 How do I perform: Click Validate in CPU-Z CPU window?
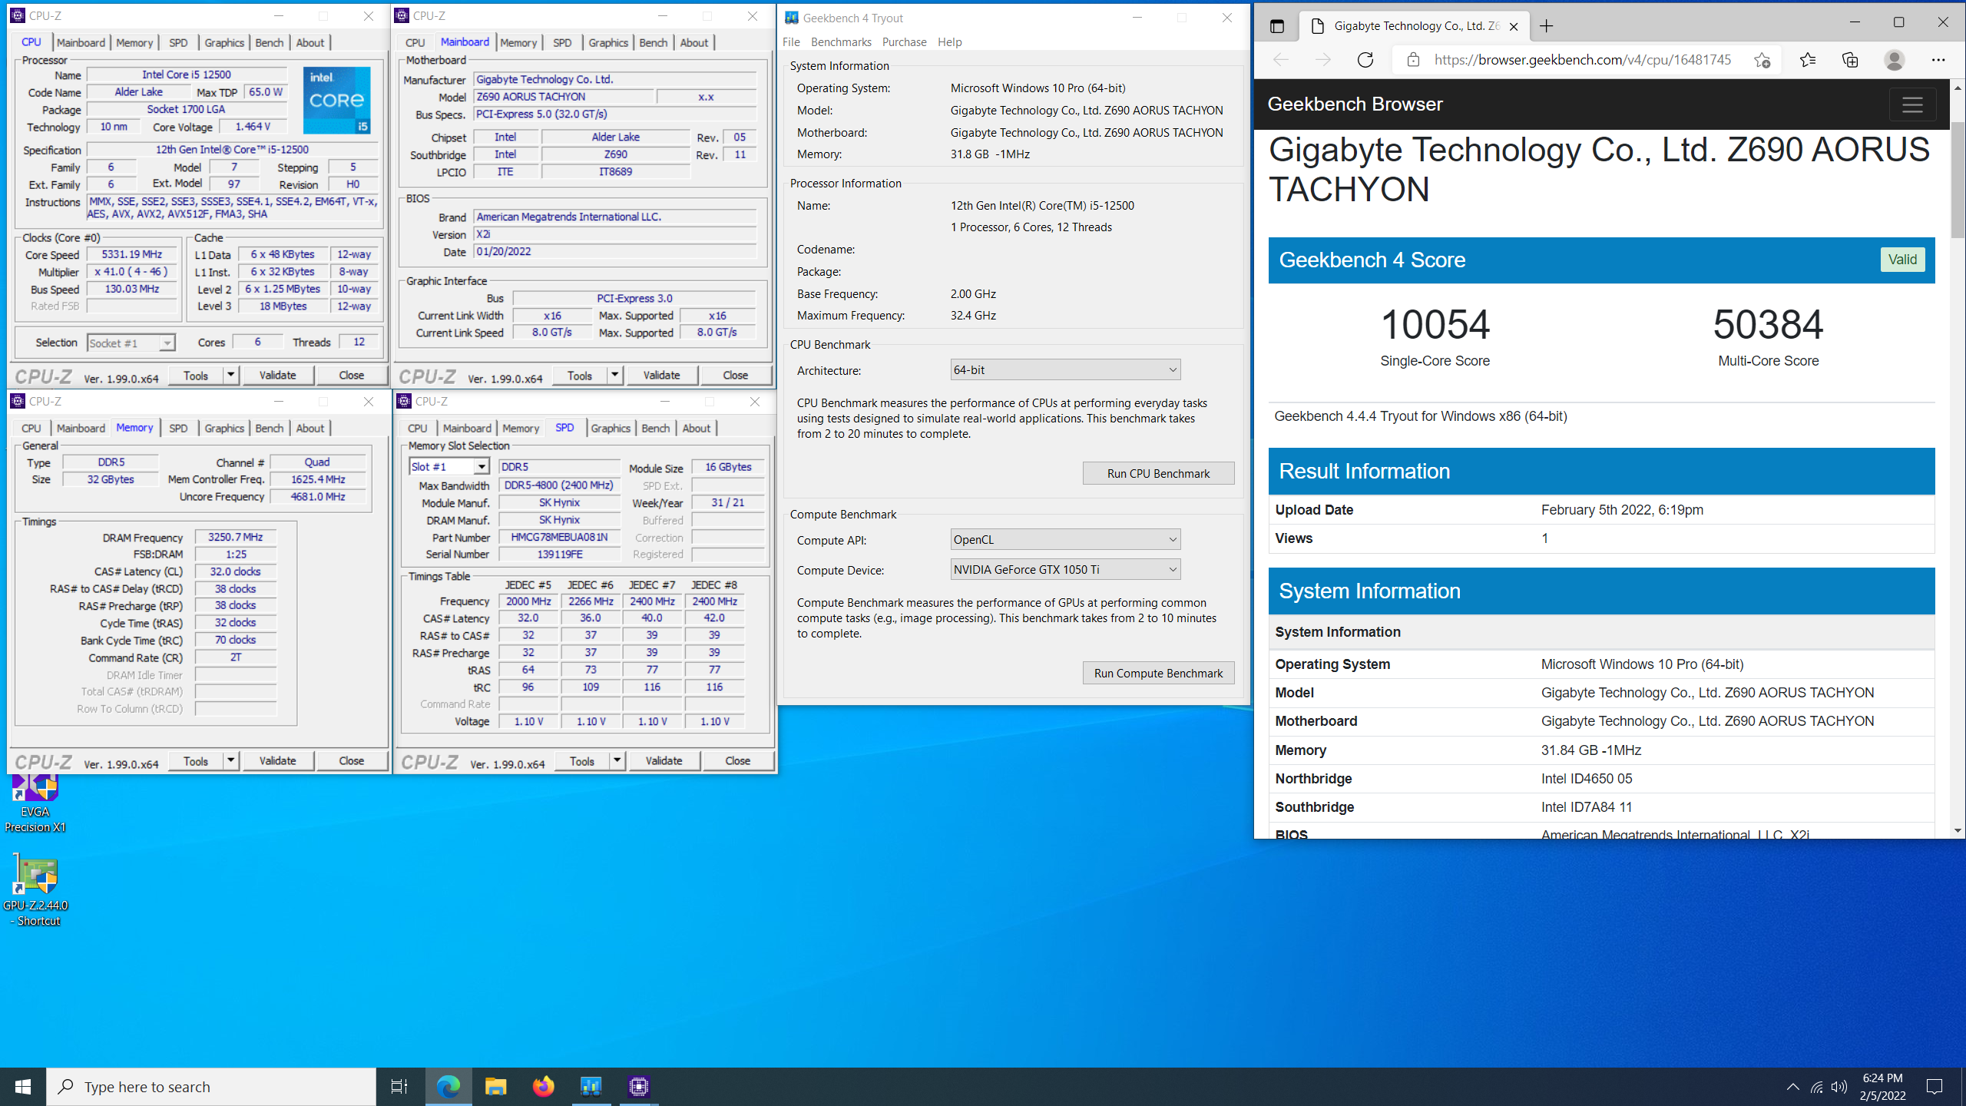(x=277, y=375)
